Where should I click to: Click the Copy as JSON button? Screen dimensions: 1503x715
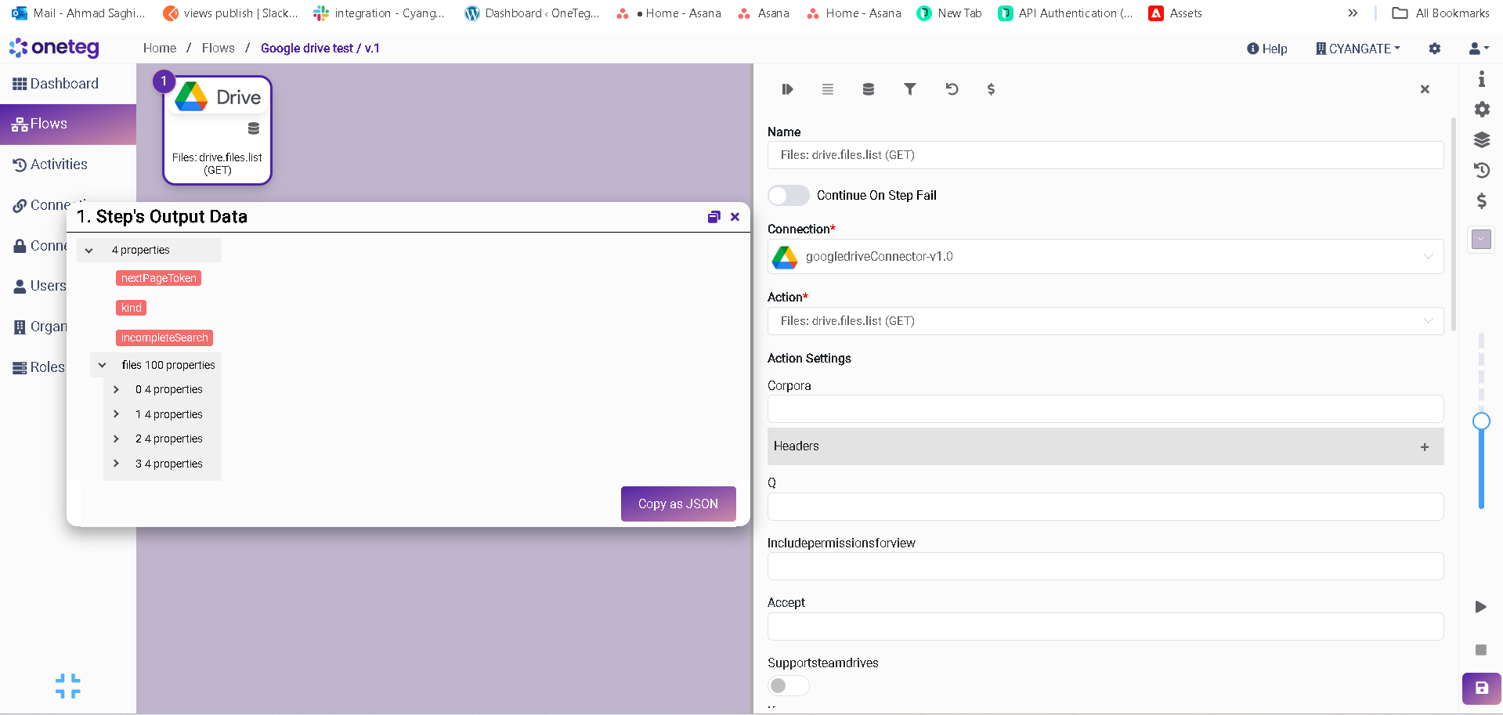[677, 504]
